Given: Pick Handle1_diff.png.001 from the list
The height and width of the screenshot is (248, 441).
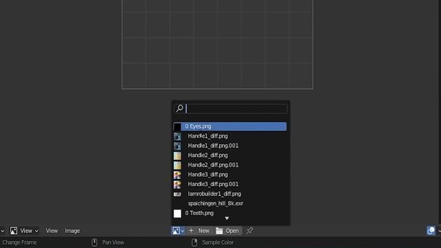Looking at the screenshot, I should click(229, 145).
